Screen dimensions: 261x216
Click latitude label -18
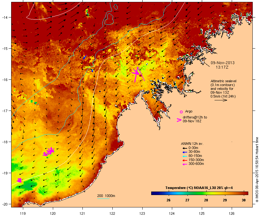(x=4, y=142)
